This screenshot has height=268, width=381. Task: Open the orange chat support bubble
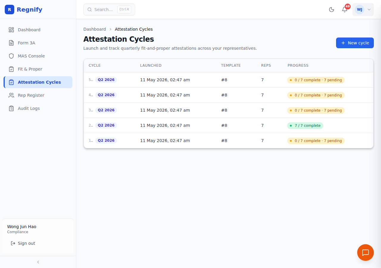pyautogui.click(x=366, y=253)
